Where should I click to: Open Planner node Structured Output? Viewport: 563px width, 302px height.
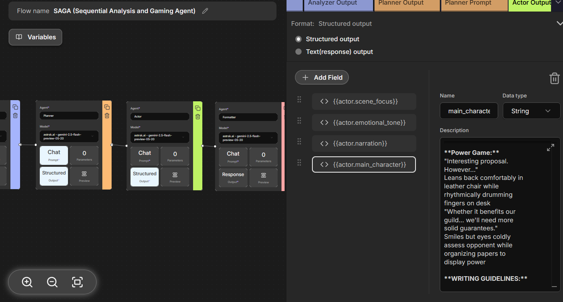54,176
